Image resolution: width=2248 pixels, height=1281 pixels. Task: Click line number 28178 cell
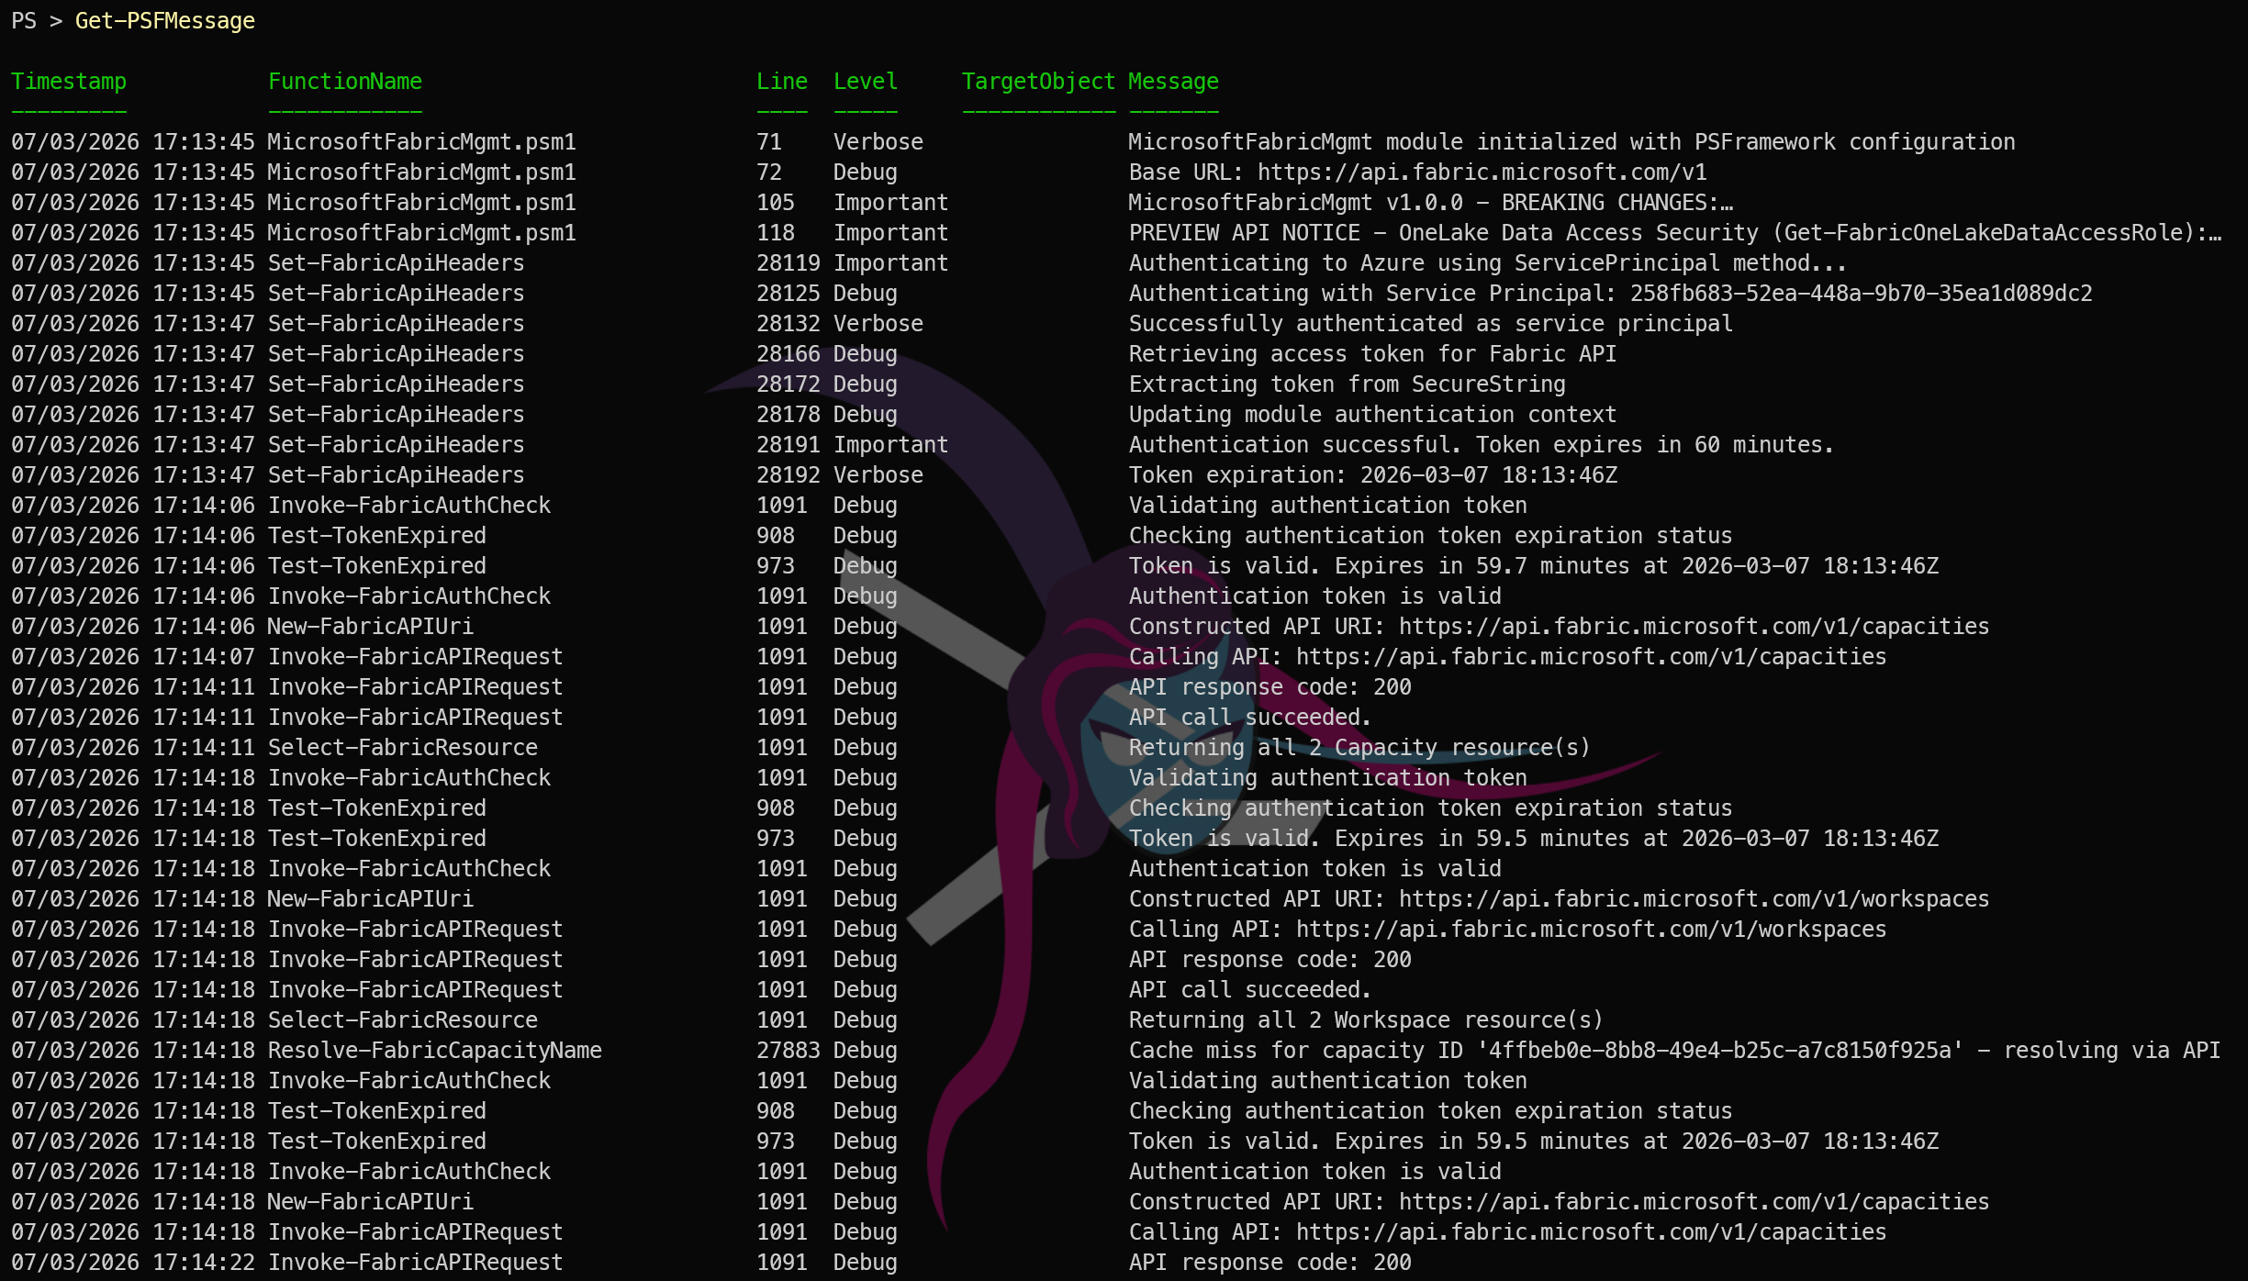coord(788,414)
